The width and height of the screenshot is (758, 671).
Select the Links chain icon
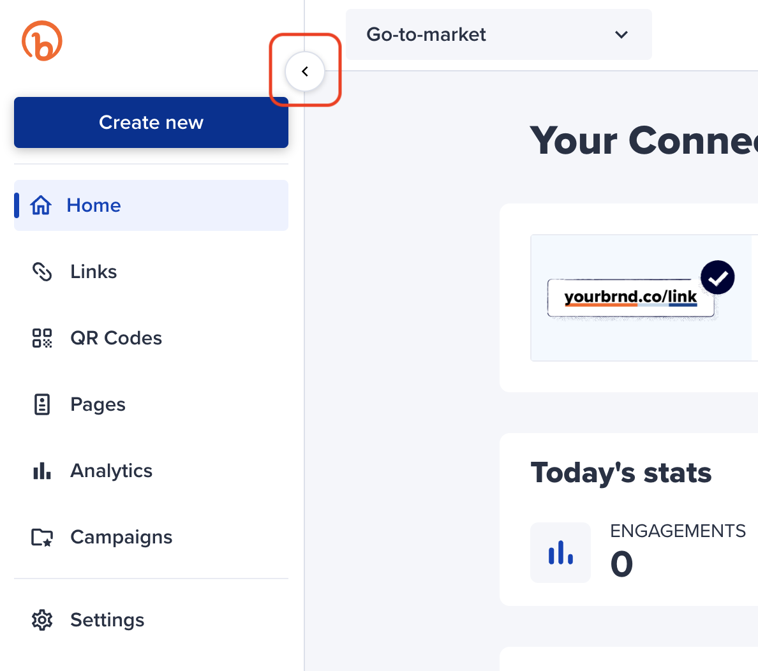[x=41, y=272]
